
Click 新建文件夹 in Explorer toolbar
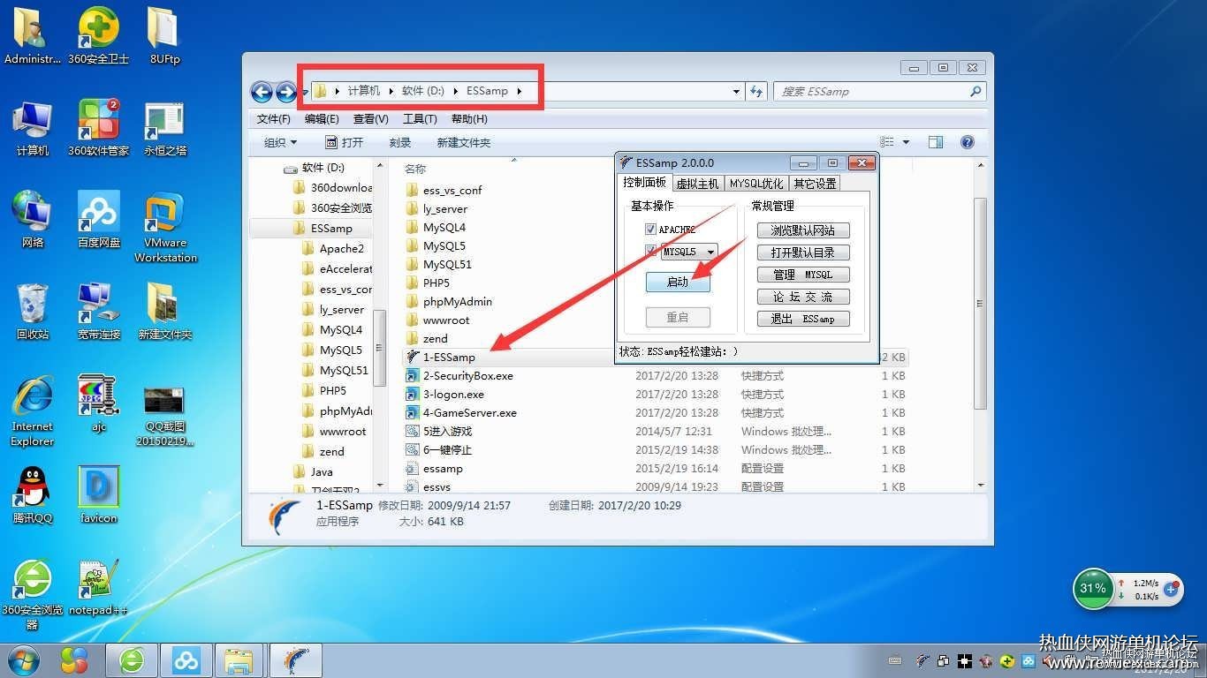pyautogui.click(x=463, y=142)
